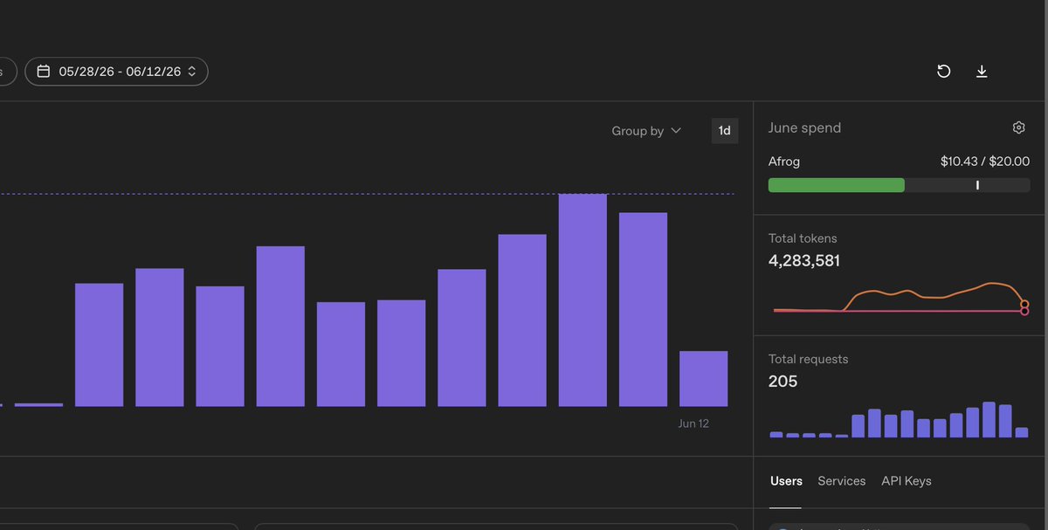Viewport: 1048px width, 530px height.
Task: Click the Afrog project label
Action: coord(784,162)
